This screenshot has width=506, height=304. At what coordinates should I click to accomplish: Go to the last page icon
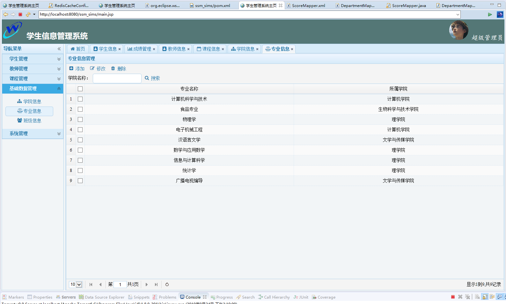156,285
